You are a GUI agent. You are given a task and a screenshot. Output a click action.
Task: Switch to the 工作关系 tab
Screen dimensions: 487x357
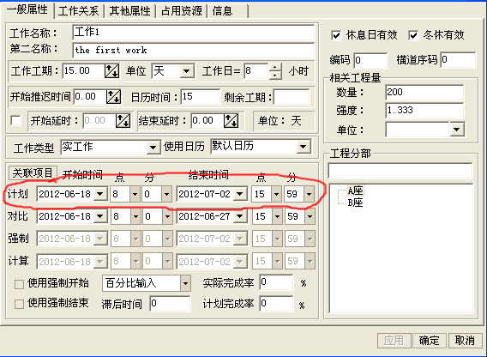coord(79,11)
